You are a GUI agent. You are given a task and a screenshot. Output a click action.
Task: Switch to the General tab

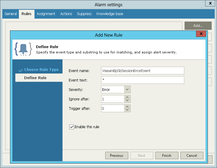coord(11,14)
